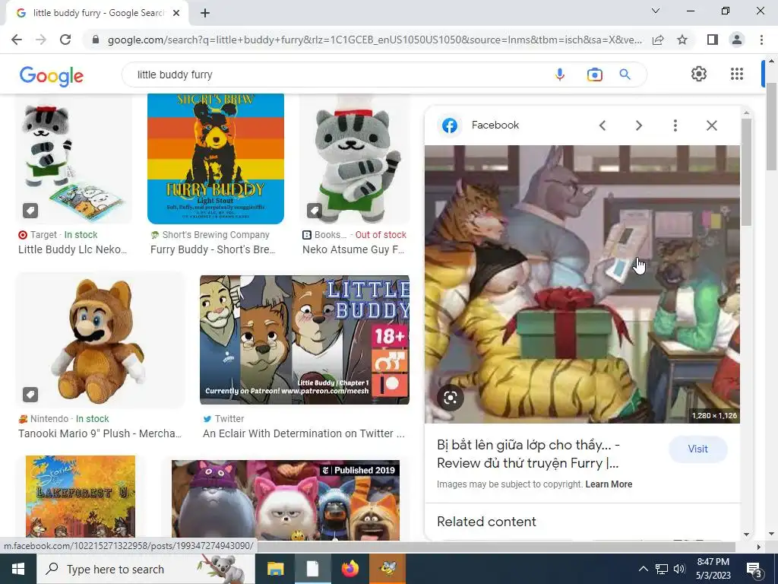Screen dimensions: 778x584
Task: Open the Google apps grid
Action: [737, 74]
